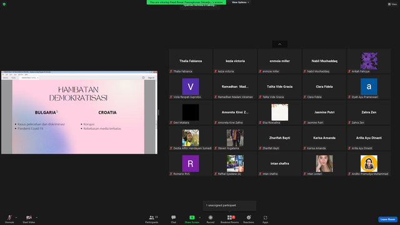
Task: Select Destia Afifri Handayani Sumadi's photo
Action: (191, 137)
